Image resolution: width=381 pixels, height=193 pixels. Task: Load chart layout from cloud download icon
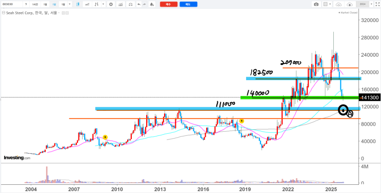[338, 4]
